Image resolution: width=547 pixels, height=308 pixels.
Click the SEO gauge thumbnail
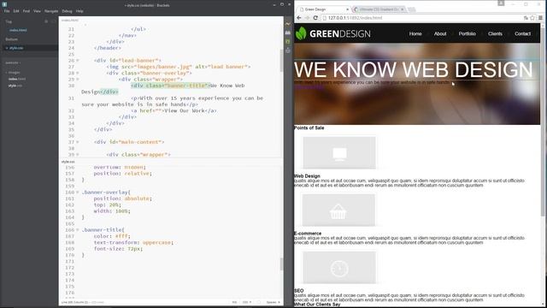click(339, 268)
